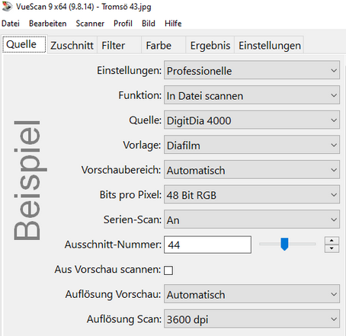
Task: Click the Ausschnitt-Nummer slider handle
Action: [x=284, y=244]
